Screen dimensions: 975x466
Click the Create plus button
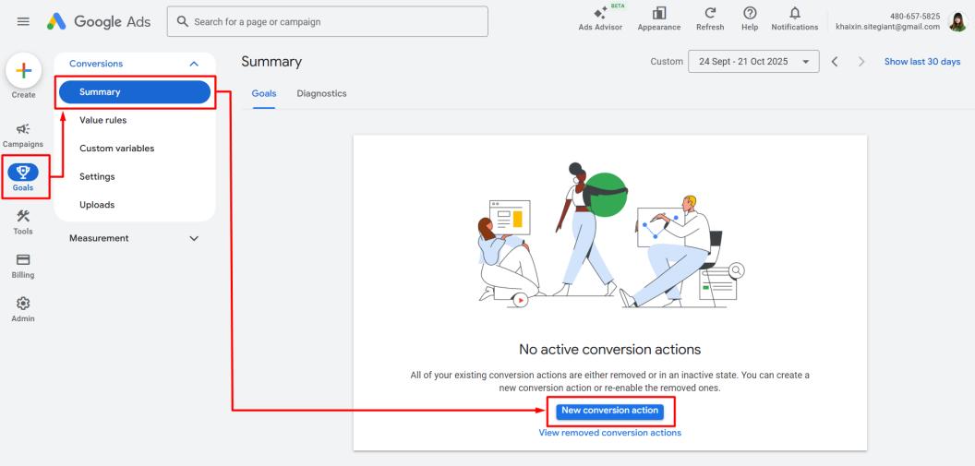click(24, 72)
